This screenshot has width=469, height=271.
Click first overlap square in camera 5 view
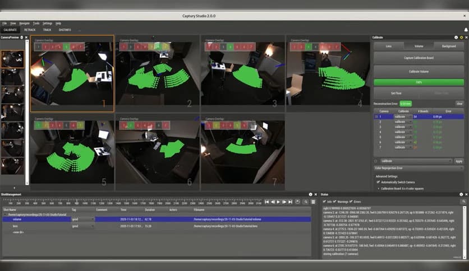click(38, 125)
